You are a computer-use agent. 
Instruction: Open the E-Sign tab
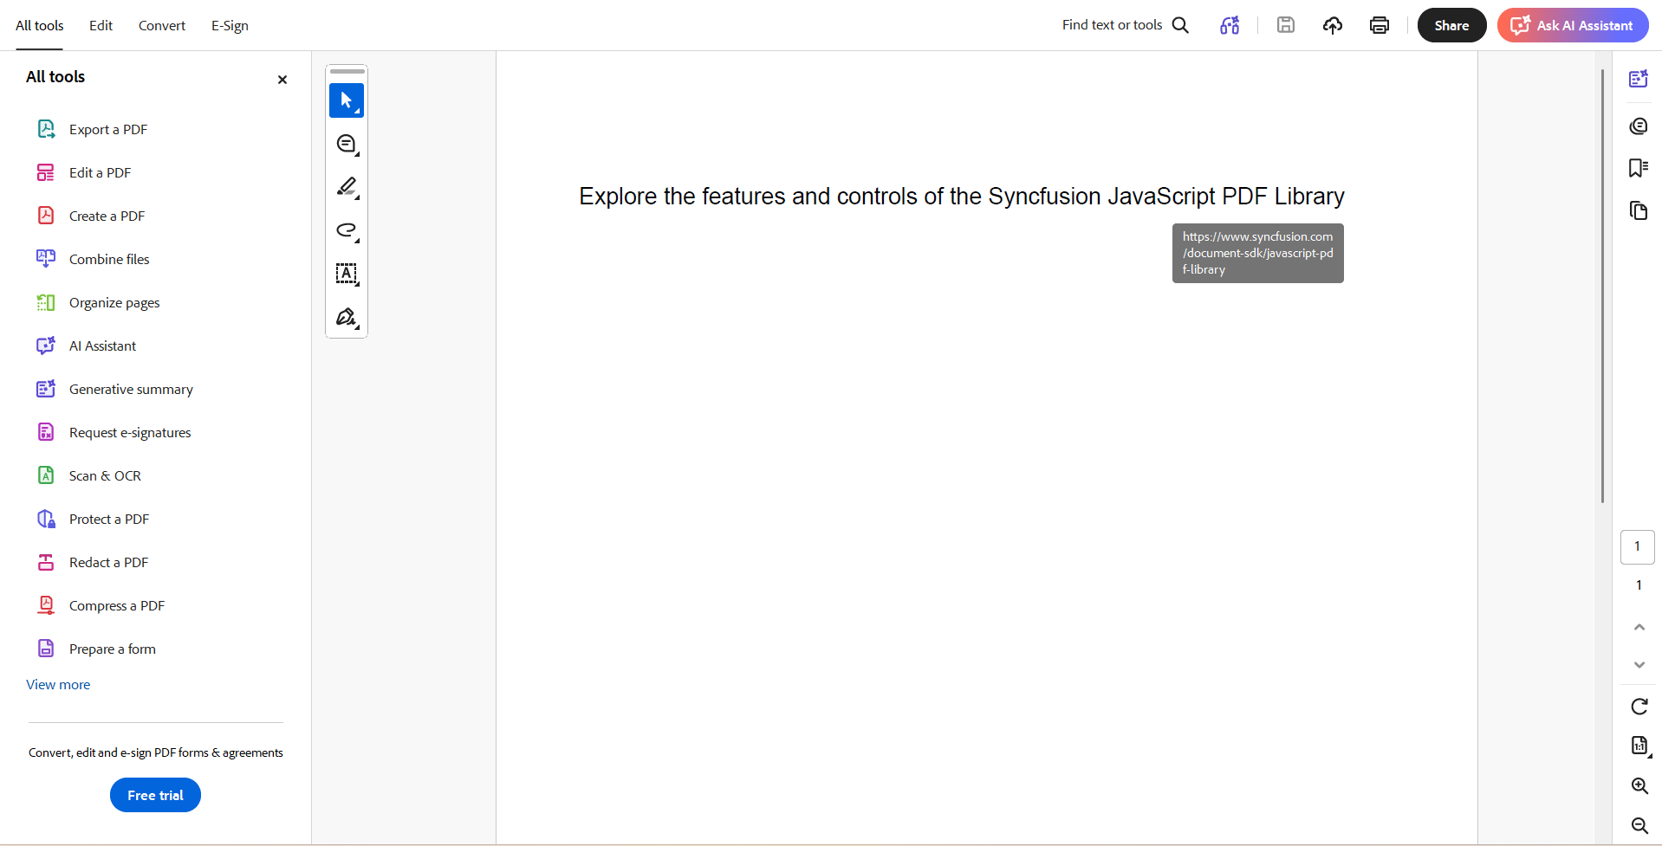pos(230,26)
